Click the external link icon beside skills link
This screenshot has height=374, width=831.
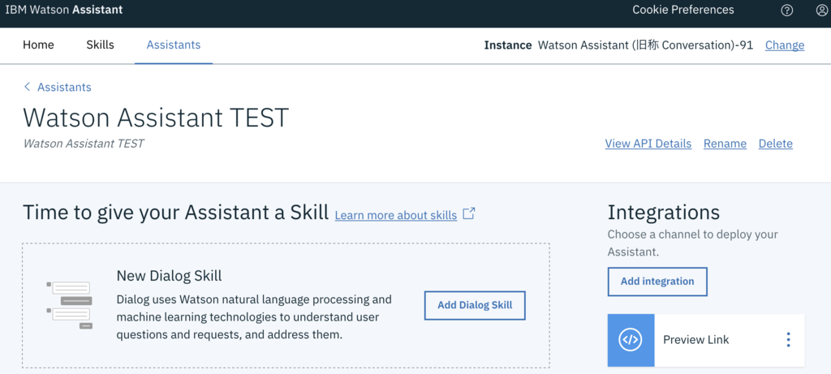[x=468, y=214]
